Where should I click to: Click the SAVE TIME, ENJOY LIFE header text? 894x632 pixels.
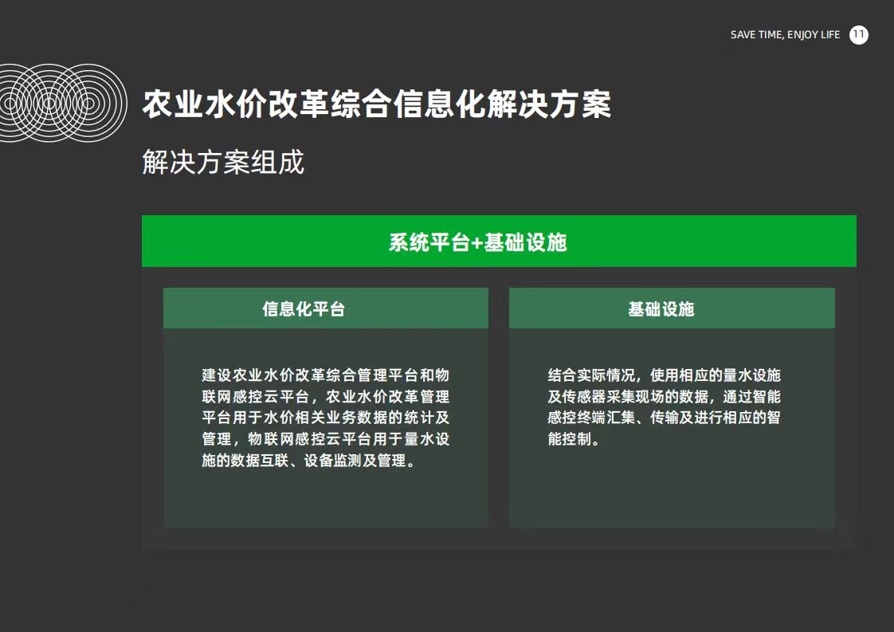(x=785, y=35)
